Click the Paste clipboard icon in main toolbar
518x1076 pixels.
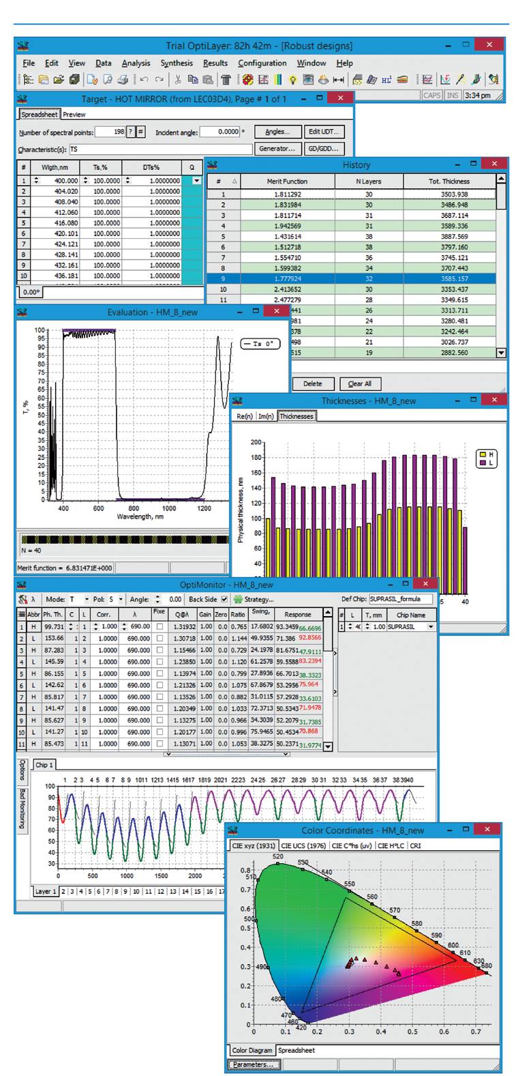(x=207, y=80)
